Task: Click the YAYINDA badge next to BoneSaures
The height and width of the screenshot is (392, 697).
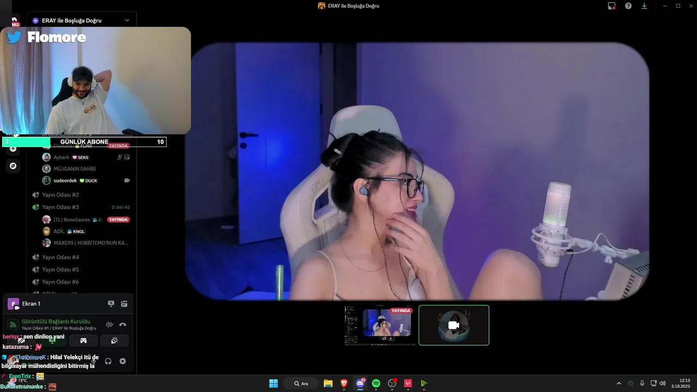Action: point(118,219)
